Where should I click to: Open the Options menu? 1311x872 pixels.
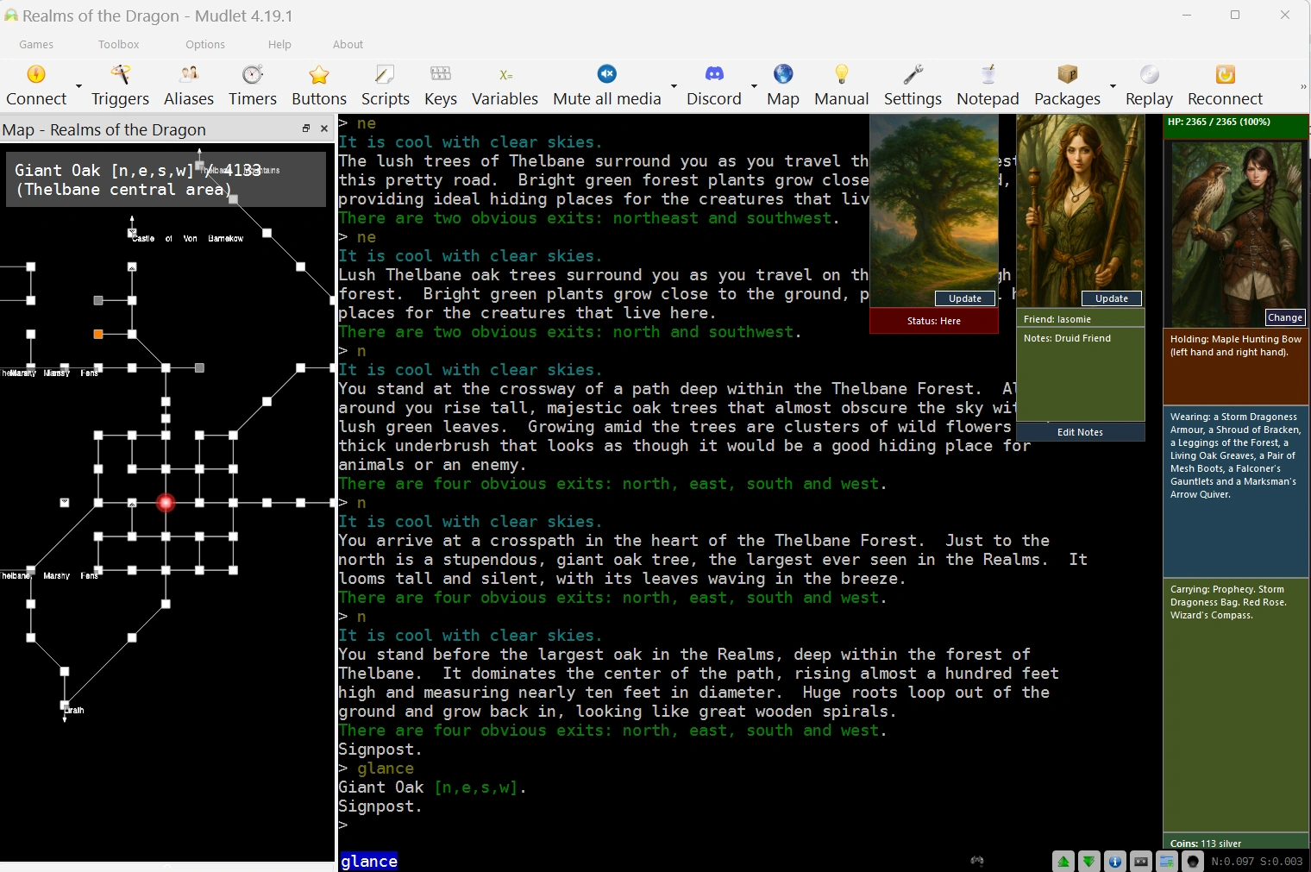[205, 44]
